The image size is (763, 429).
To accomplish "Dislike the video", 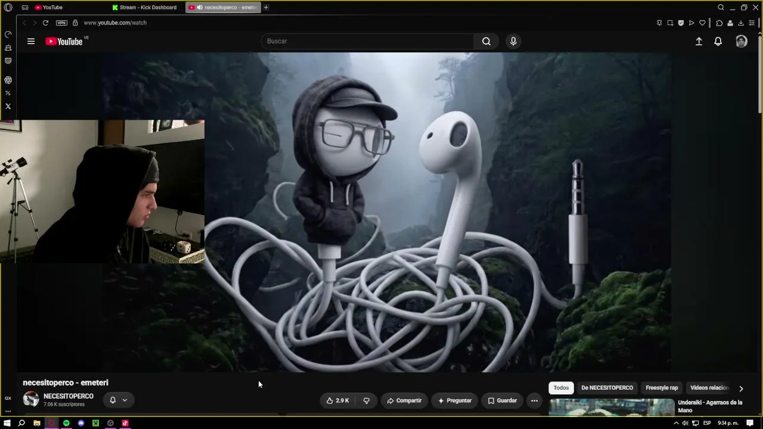I will (367, 400).
